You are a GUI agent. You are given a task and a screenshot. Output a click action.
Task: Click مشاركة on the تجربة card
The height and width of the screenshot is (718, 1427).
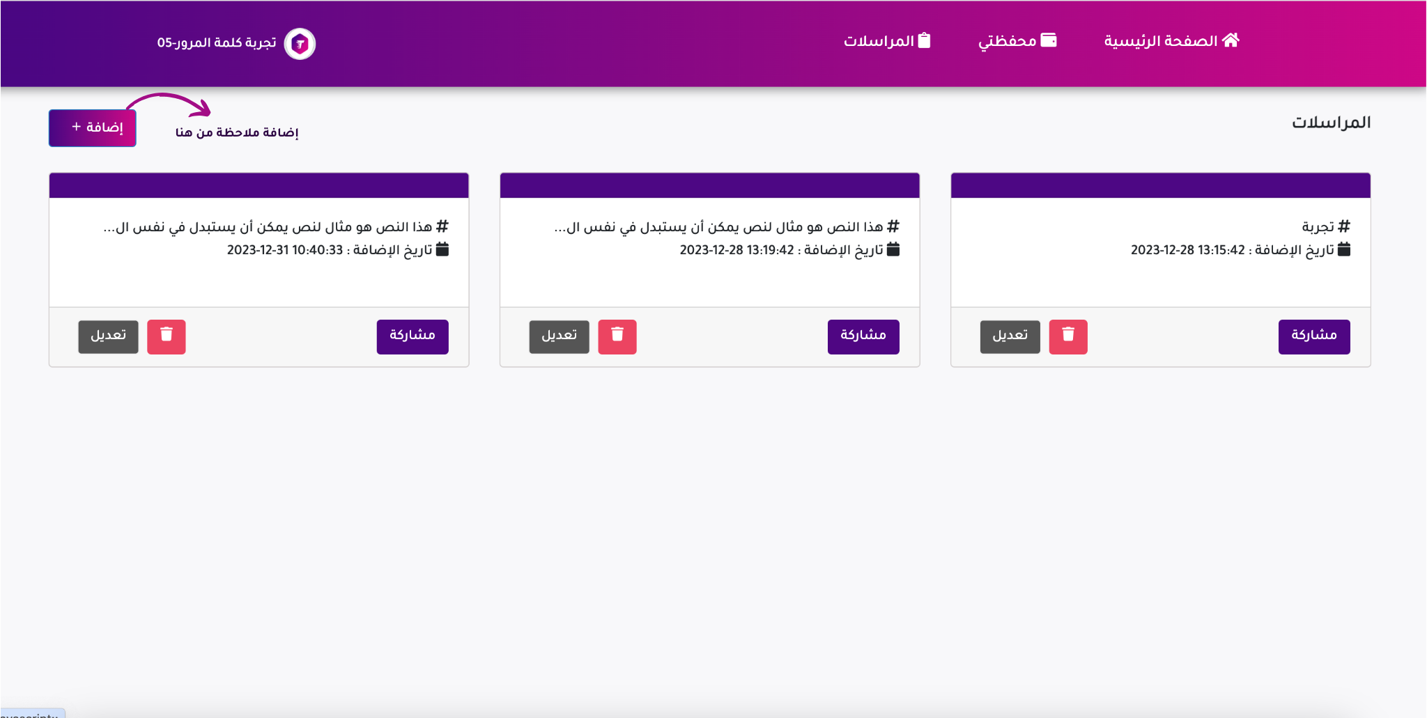click(x=1313, y=336)
